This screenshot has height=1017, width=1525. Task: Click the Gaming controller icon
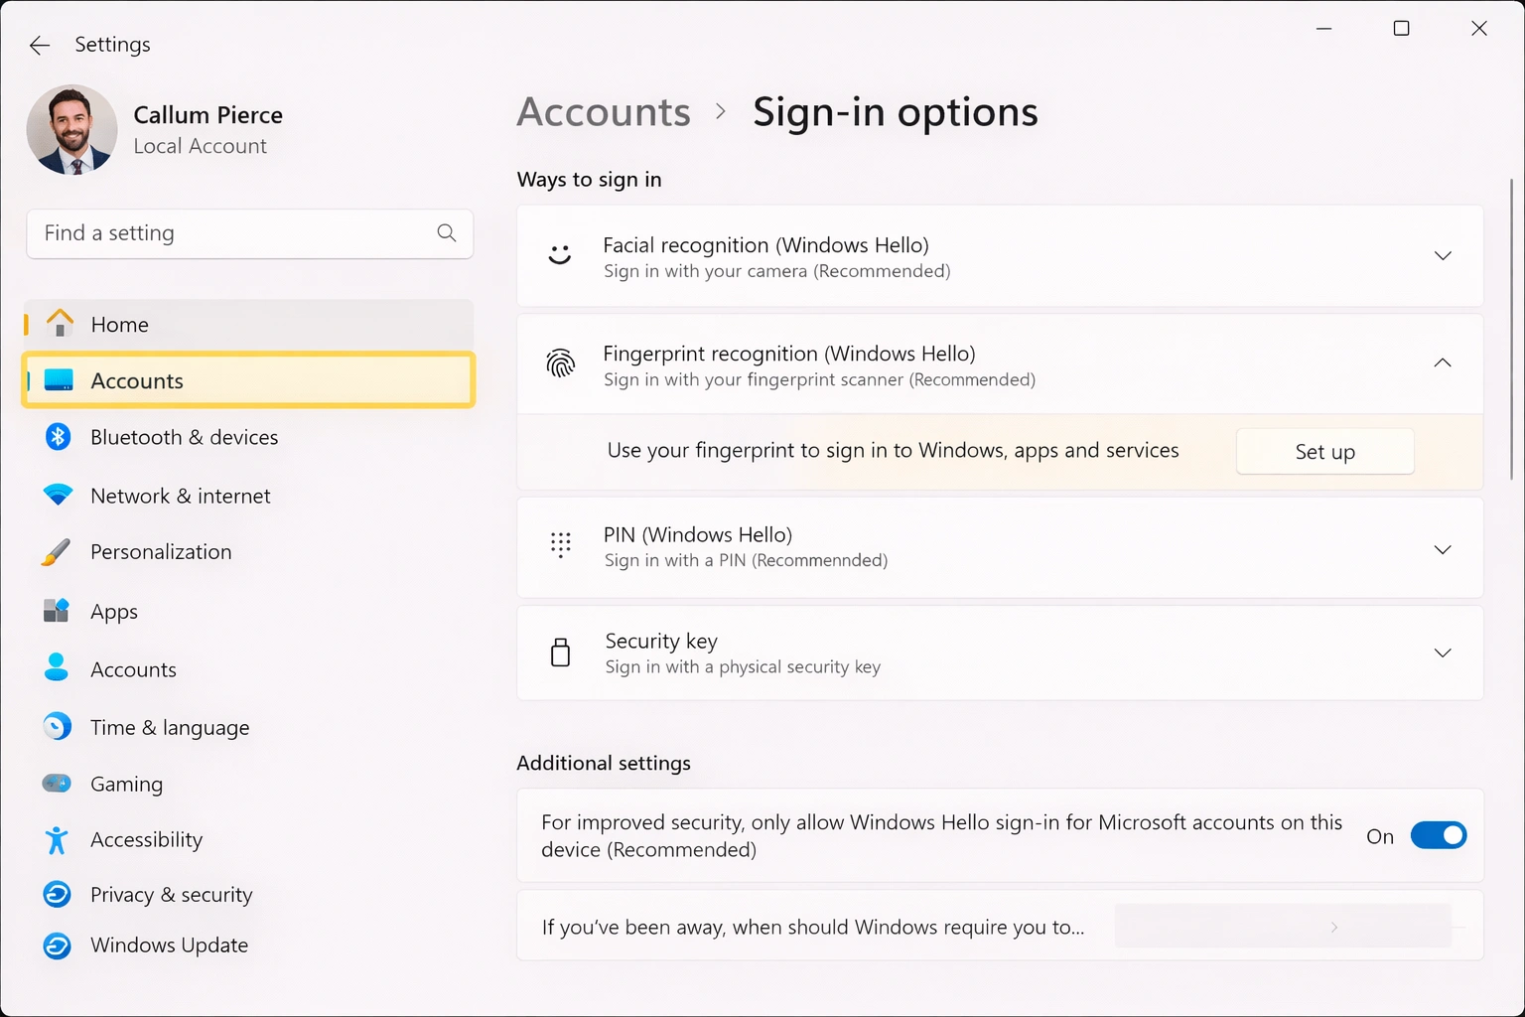58,784
